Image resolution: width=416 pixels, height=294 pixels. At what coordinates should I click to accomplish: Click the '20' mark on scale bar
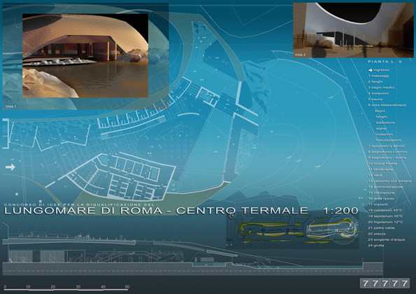click(x=53, y=287)
